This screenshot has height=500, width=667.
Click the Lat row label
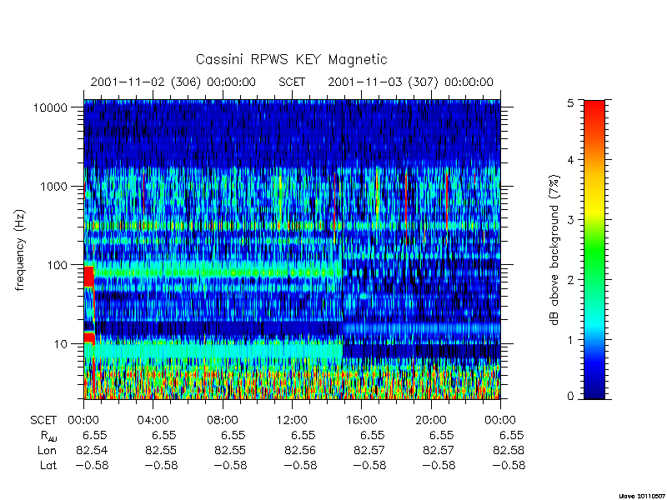click(48, 466)
